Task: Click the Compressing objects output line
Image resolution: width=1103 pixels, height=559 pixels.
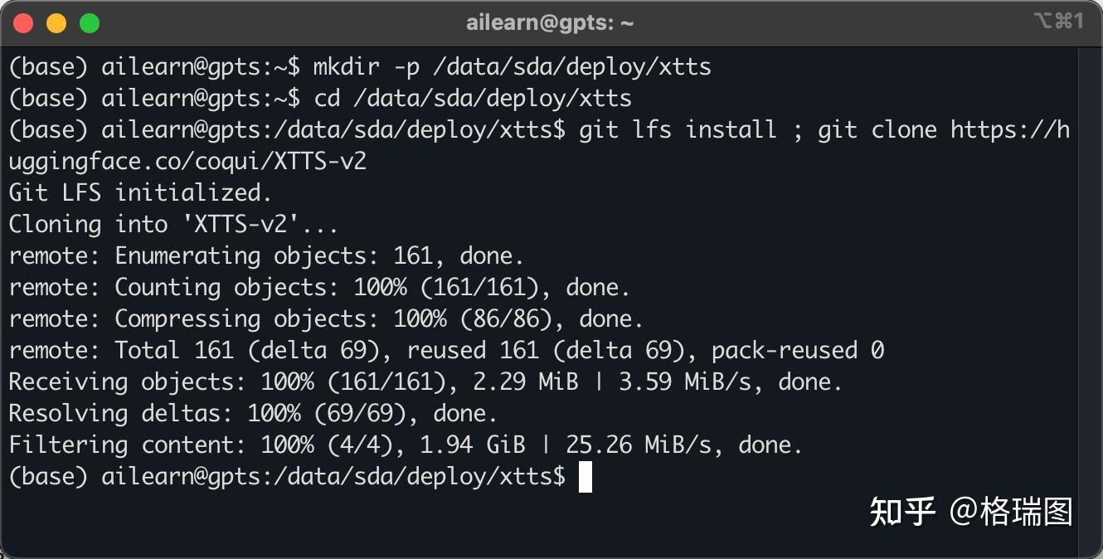Action: (326, 318)
